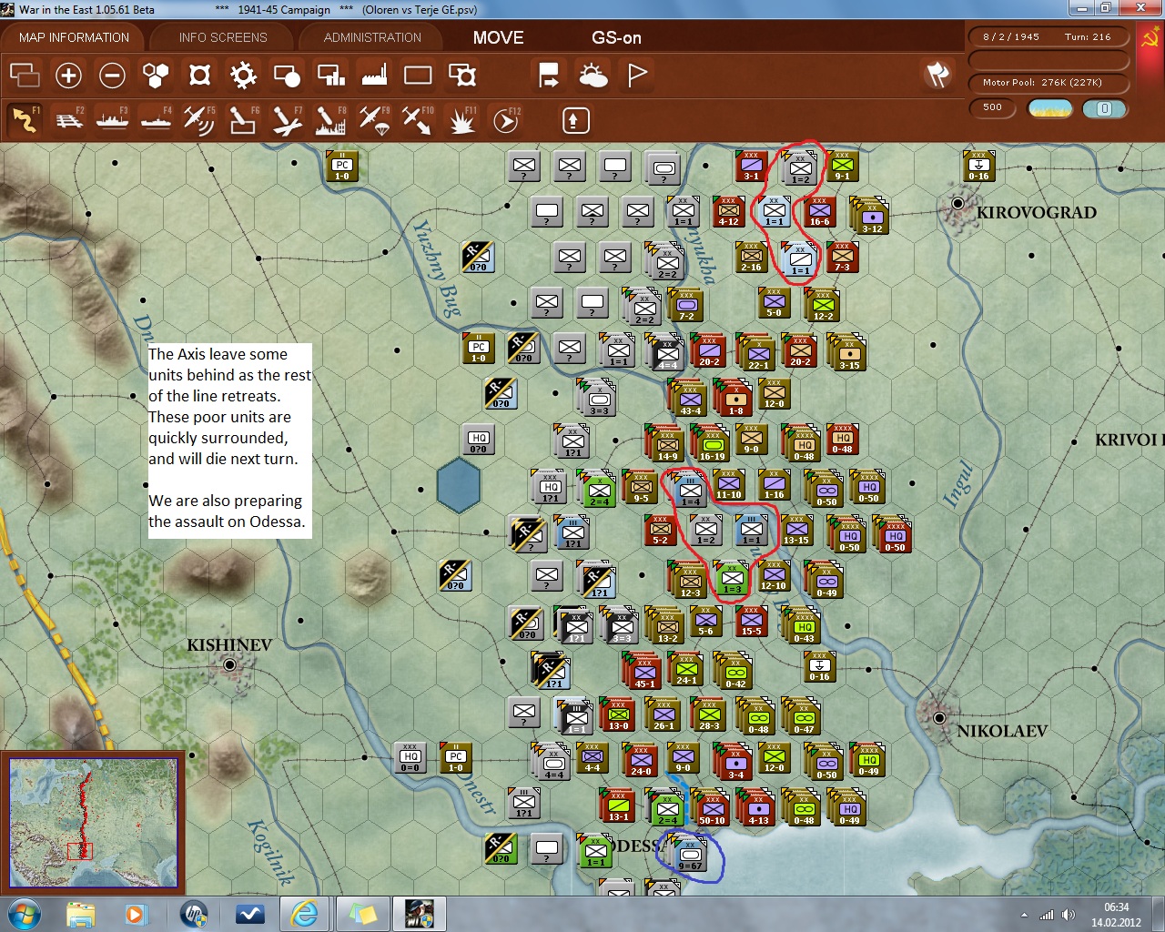
Task: Select the F9 air transport parachute icon
Action: click(374, 119)
